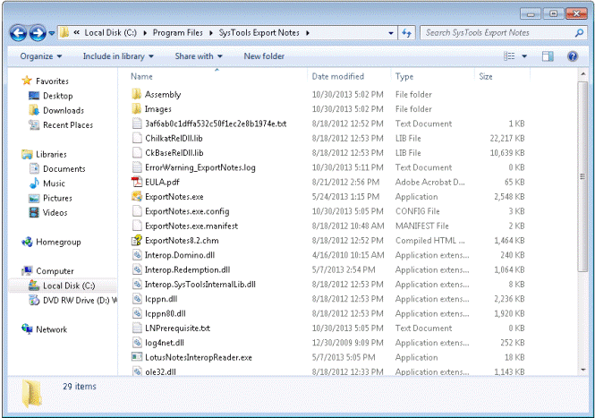Open the Music library

click(54, 183)
